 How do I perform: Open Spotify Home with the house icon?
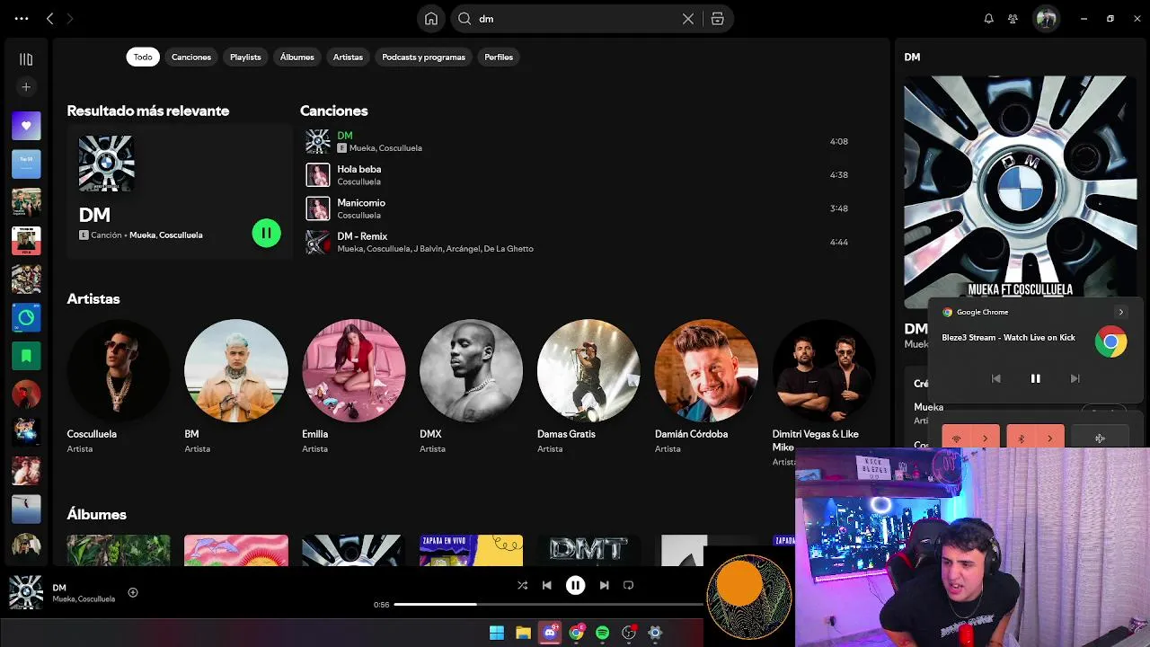coord(431,19)
